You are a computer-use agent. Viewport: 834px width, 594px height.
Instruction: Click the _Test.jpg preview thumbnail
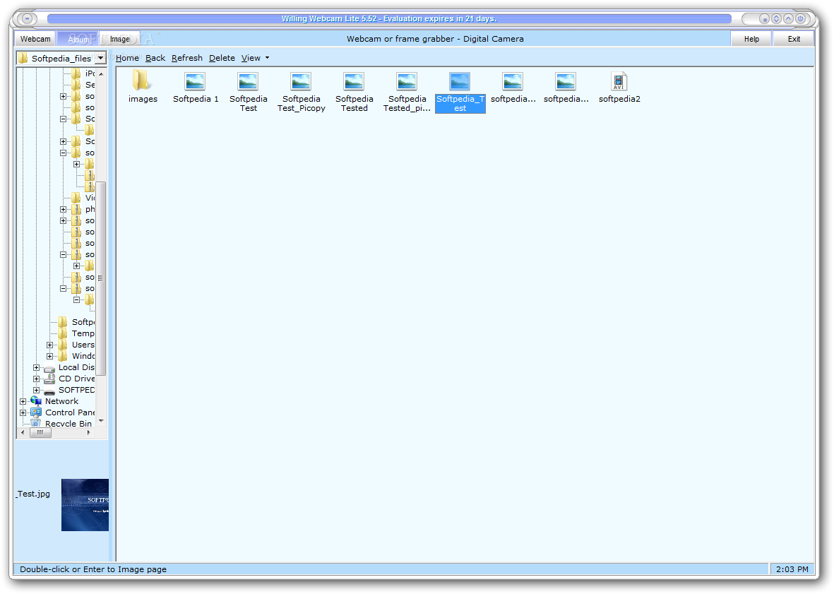pyautogui.click(x=85, y=505)
